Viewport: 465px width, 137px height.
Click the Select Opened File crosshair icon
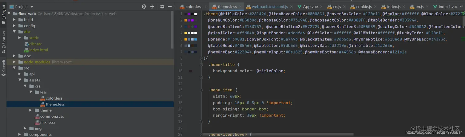(144, 6)
